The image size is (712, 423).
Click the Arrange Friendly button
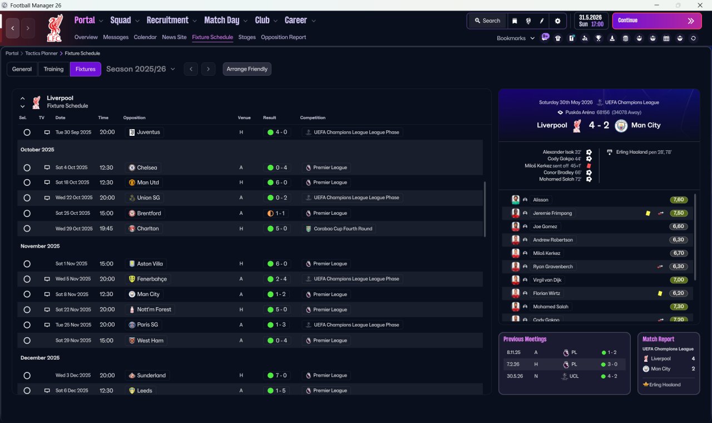pyautogui.click(x=247, y=69)
